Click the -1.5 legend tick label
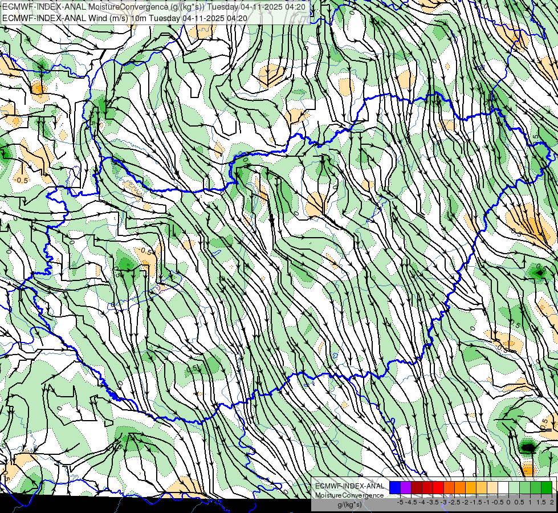558x513 pixels. pyautogui.click(x=476, y=502)
